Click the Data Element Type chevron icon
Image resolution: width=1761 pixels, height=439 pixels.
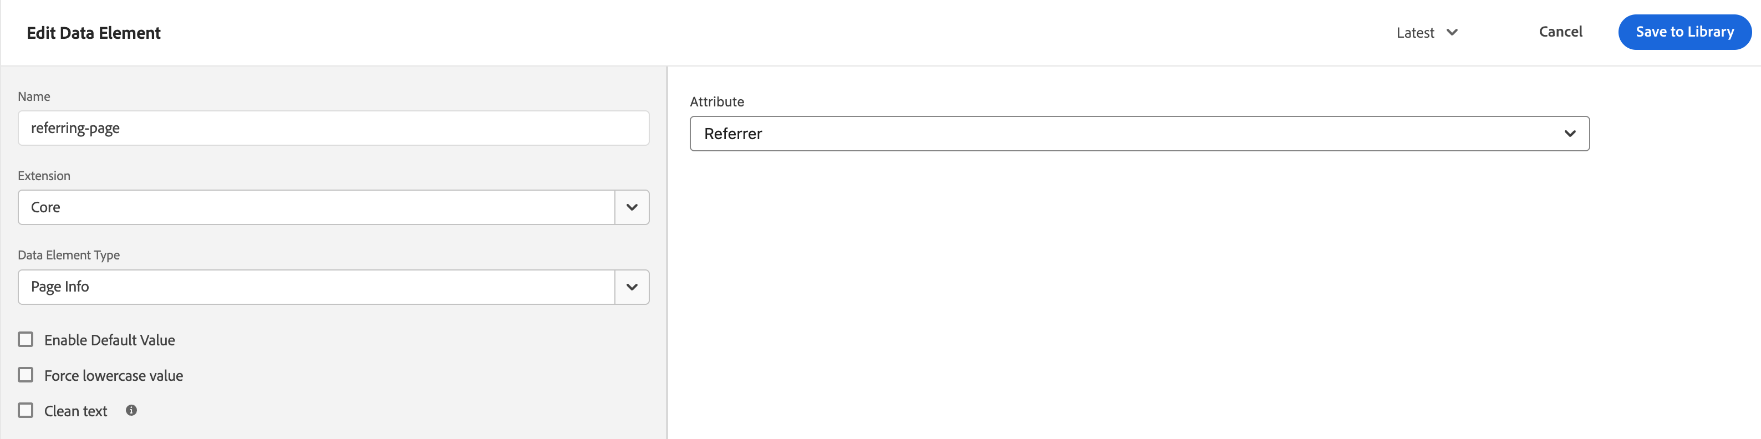631,287
